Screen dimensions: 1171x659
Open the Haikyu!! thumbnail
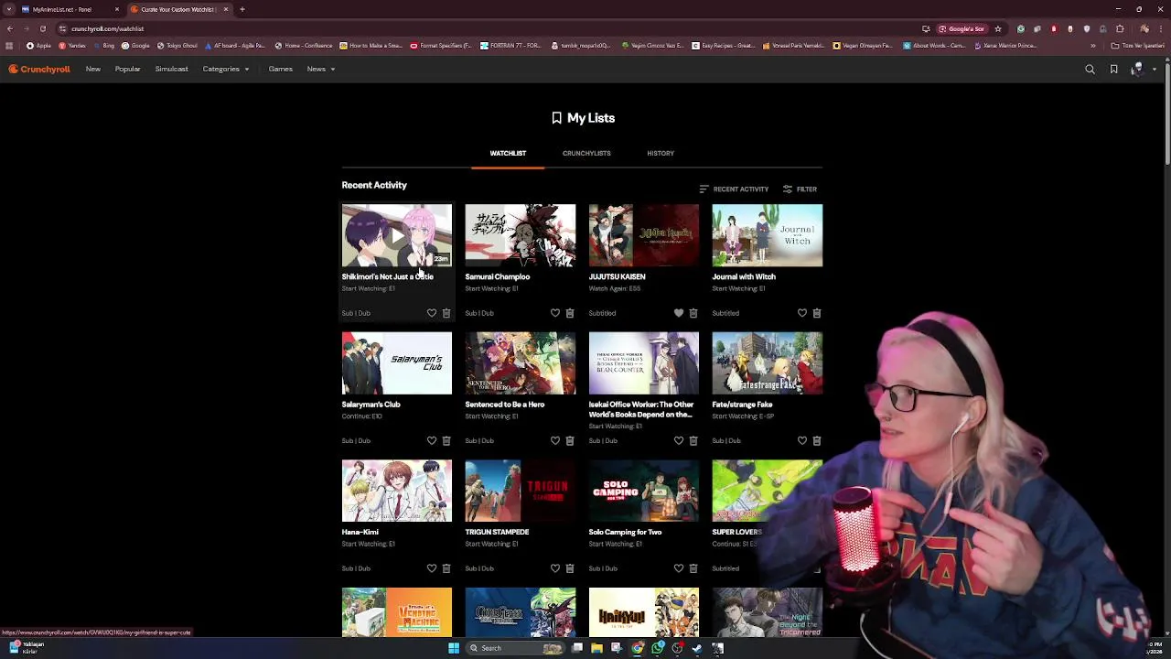644,612
